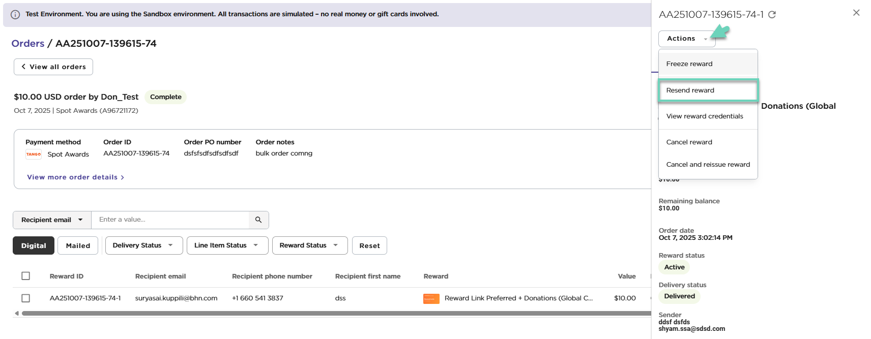Image resolution: width=871 pixels, height=339 pixels.
Task: Open View more order details link
Action: (x=75, y=177)
